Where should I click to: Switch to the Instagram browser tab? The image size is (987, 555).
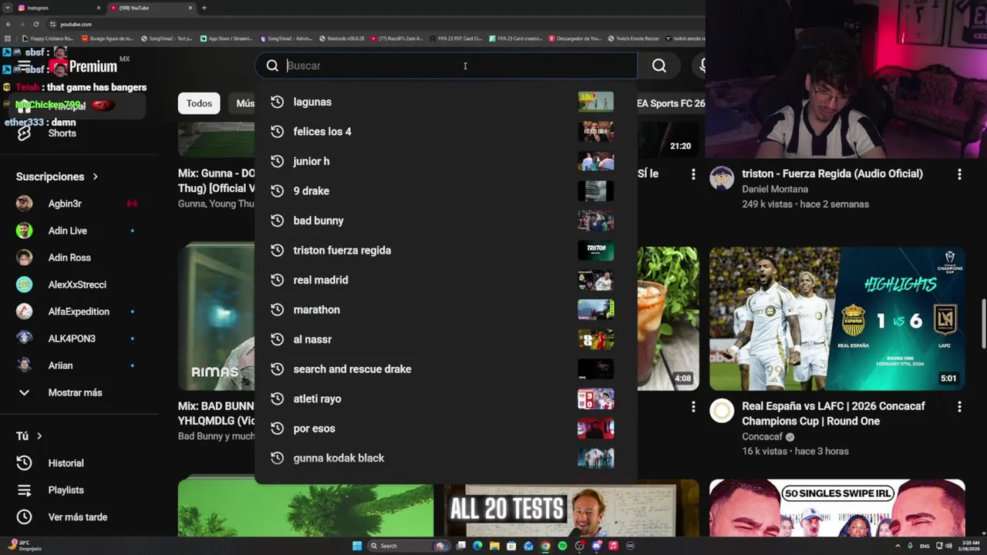pos(59,8)
